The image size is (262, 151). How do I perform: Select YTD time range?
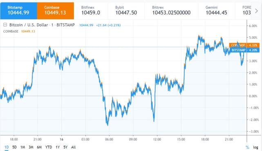(x=49, y=147)
